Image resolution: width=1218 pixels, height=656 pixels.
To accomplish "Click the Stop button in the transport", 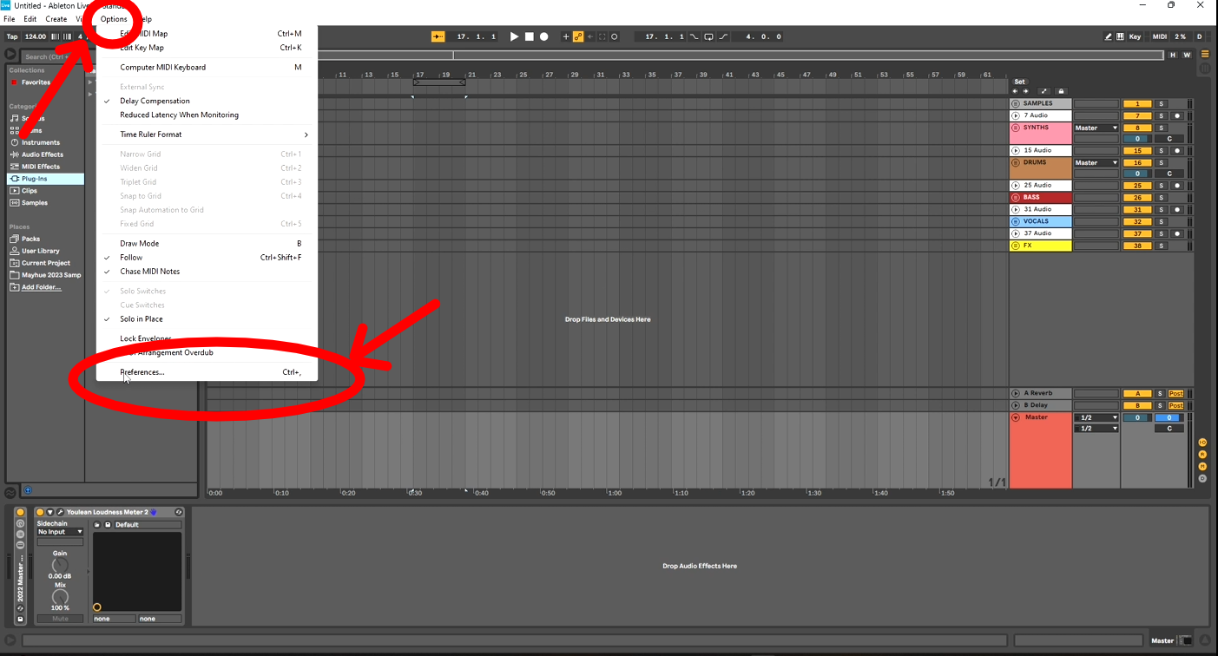I will [530, 36].
